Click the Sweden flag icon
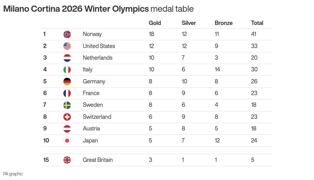This screenshot has width=314, height=180. tap(67, 105)
